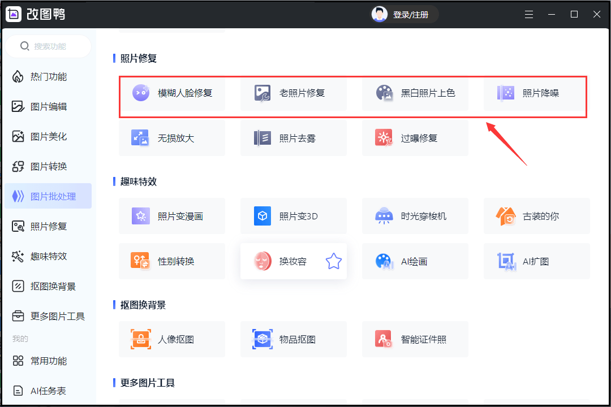Launch 古装的你 costume effect
Viewport: 611px width, 407px height.
coord(536,216)
